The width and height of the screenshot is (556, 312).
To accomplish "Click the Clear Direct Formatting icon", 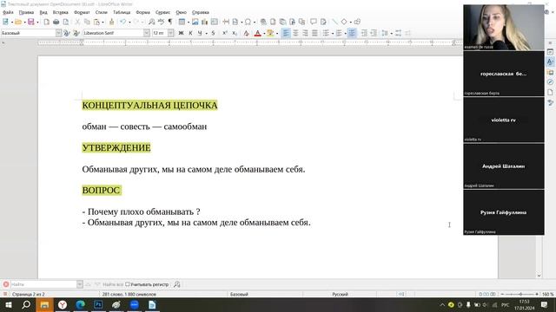I will (246, 33).
